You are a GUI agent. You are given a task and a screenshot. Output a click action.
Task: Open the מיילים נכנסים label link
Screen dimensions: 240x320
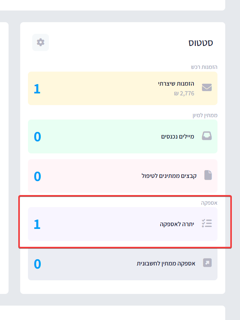pos(178,136)
